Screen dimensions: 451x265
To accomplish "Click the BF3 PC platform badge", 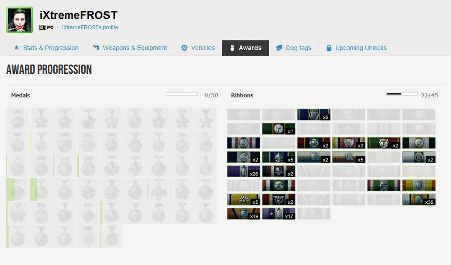I will [46, 27].
